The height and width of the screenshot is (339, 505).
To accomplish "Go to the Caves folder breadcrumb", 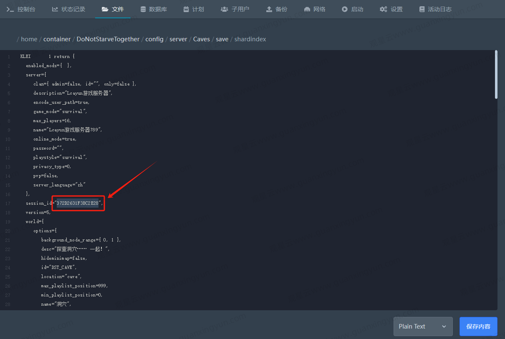I will point(201,39).
